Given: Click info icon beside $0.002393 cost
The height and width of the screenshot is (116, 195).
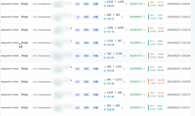Looking at the screenshot, I should [144, 30].
